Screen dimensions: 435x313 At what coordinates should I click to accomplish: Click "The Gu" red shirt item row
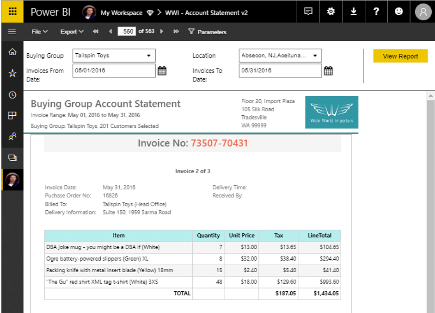tap(192, 282)
